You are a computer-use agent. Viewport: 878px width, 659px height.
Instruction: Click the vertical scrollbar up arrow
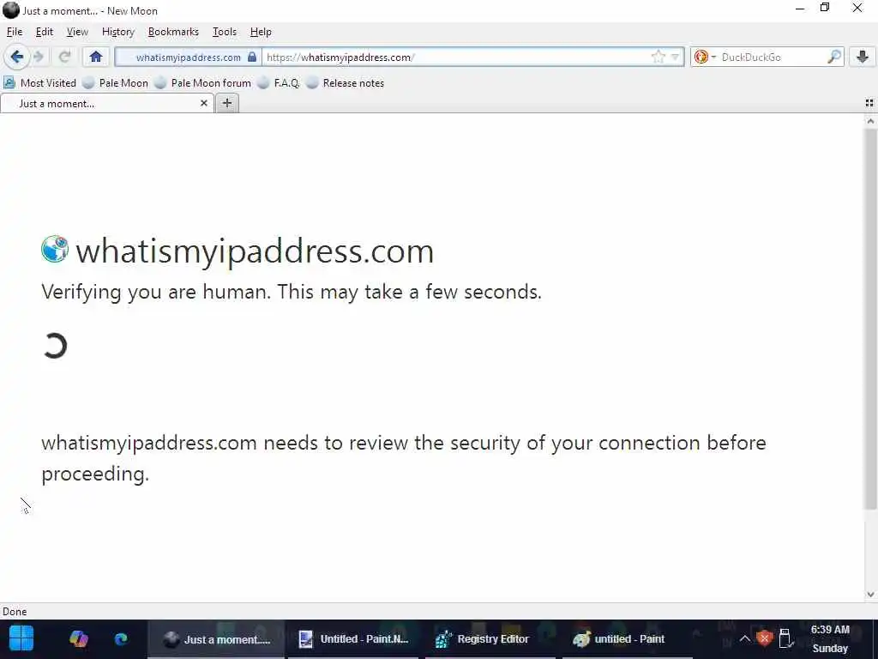[870, 121]
